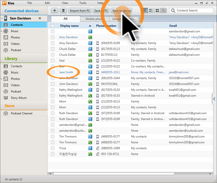
Task: Click horizontal scrollbar right arrow
Action: 210,174
